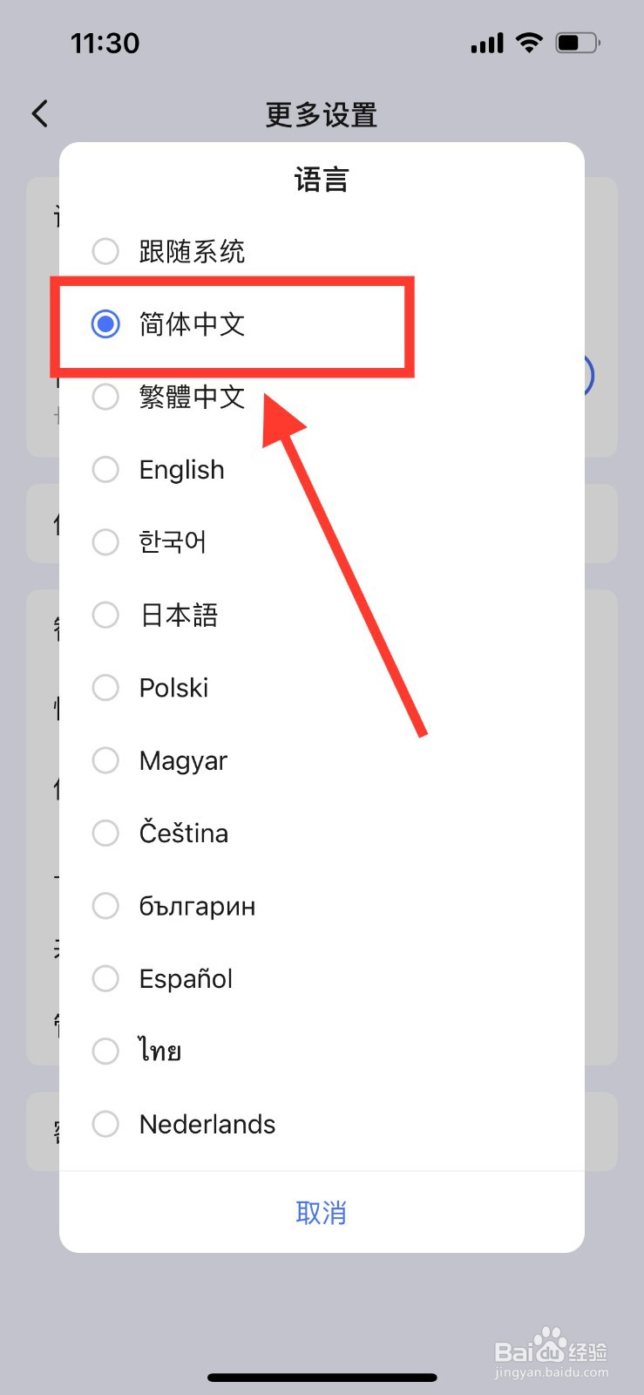Select the 跟随系统 radio button

105,251
